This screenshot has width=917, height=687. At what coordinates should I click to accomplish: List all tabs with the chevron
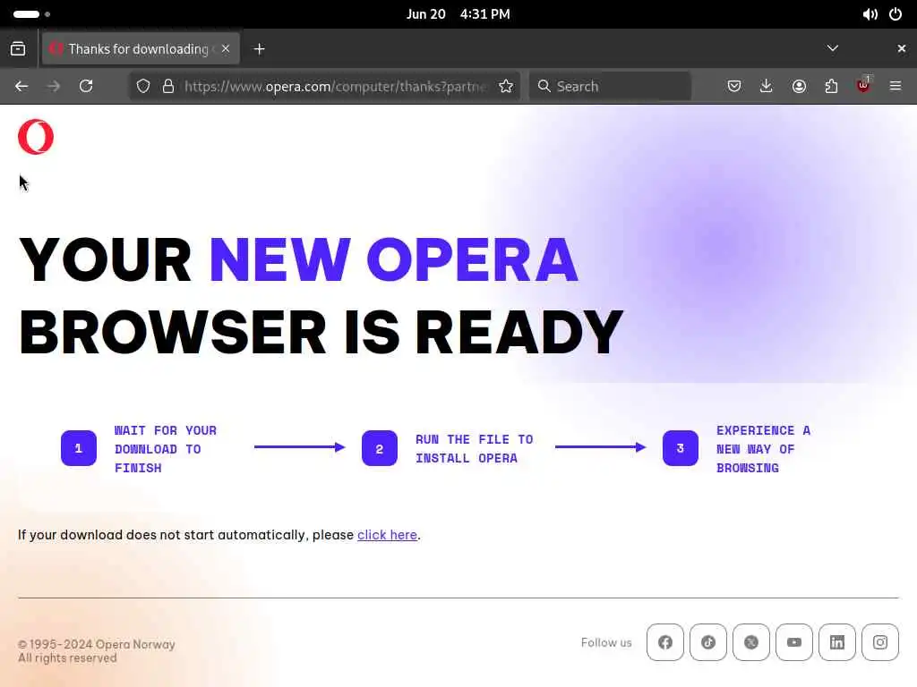click(833, 48)
